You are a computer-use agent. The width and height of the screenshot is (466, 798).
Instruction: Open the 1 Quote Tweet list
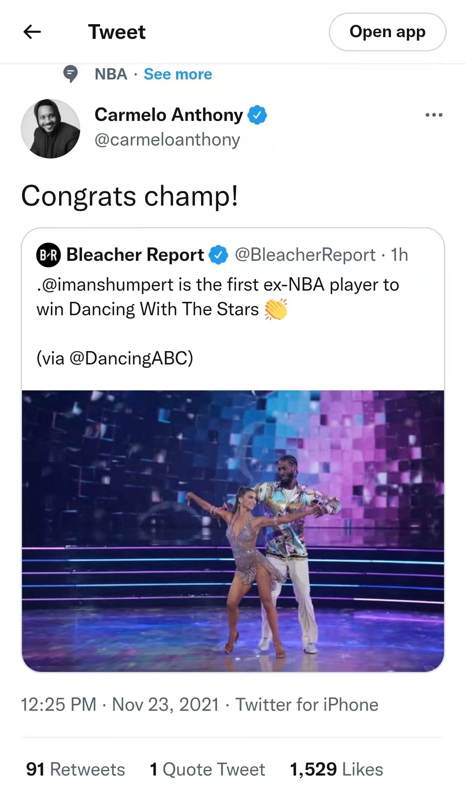[x=207, y=769]
